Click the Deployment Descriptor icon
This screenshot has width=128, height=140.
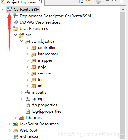(x=16, y=16)
